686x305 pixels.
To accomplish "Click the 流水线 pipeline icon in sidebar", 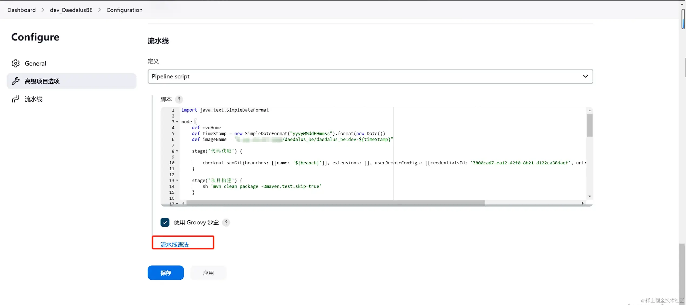I will 16,99.
